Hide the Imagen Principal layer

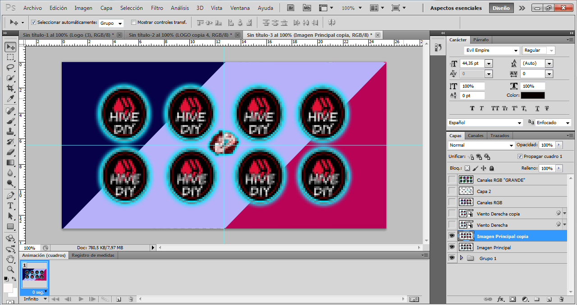click(452, 247)
